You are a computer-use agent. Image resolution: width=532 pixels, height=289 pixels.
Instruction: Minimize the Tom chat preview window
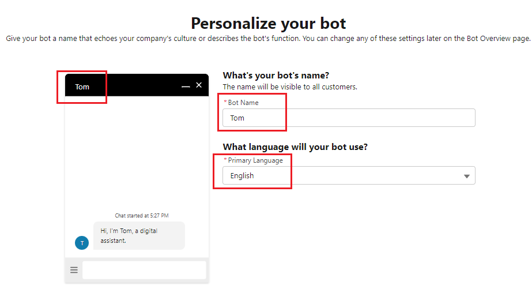186,86
